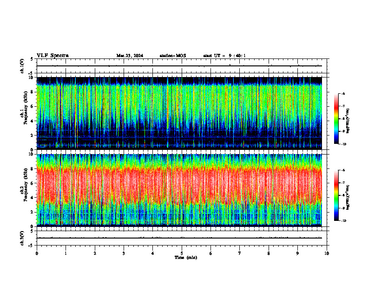368x284 pixels.
Task: Click the "-5" tick on ch.3(V) axis
Action: 31,245
